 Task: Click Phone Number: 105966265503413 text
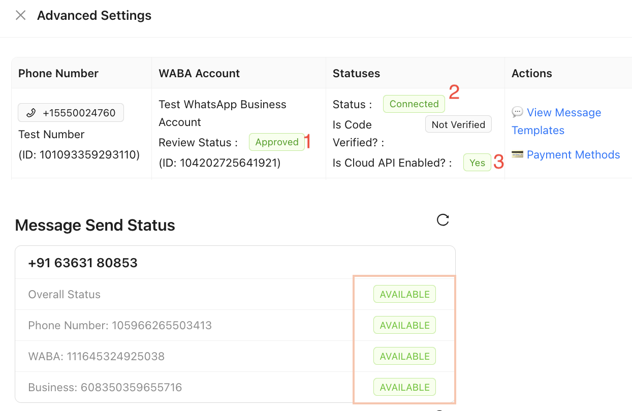120,325
